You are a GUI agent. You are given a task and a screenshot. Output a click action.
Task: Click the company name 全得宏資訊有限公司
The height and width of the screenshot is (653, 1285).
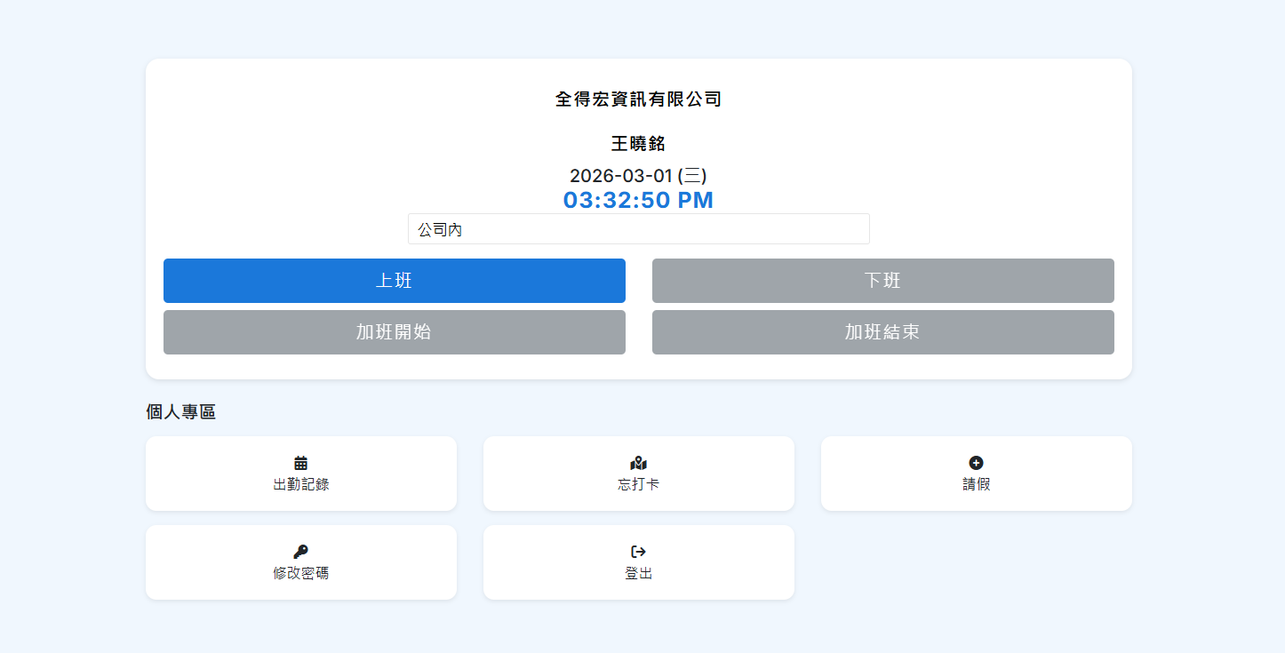click(x=638, y=100)
